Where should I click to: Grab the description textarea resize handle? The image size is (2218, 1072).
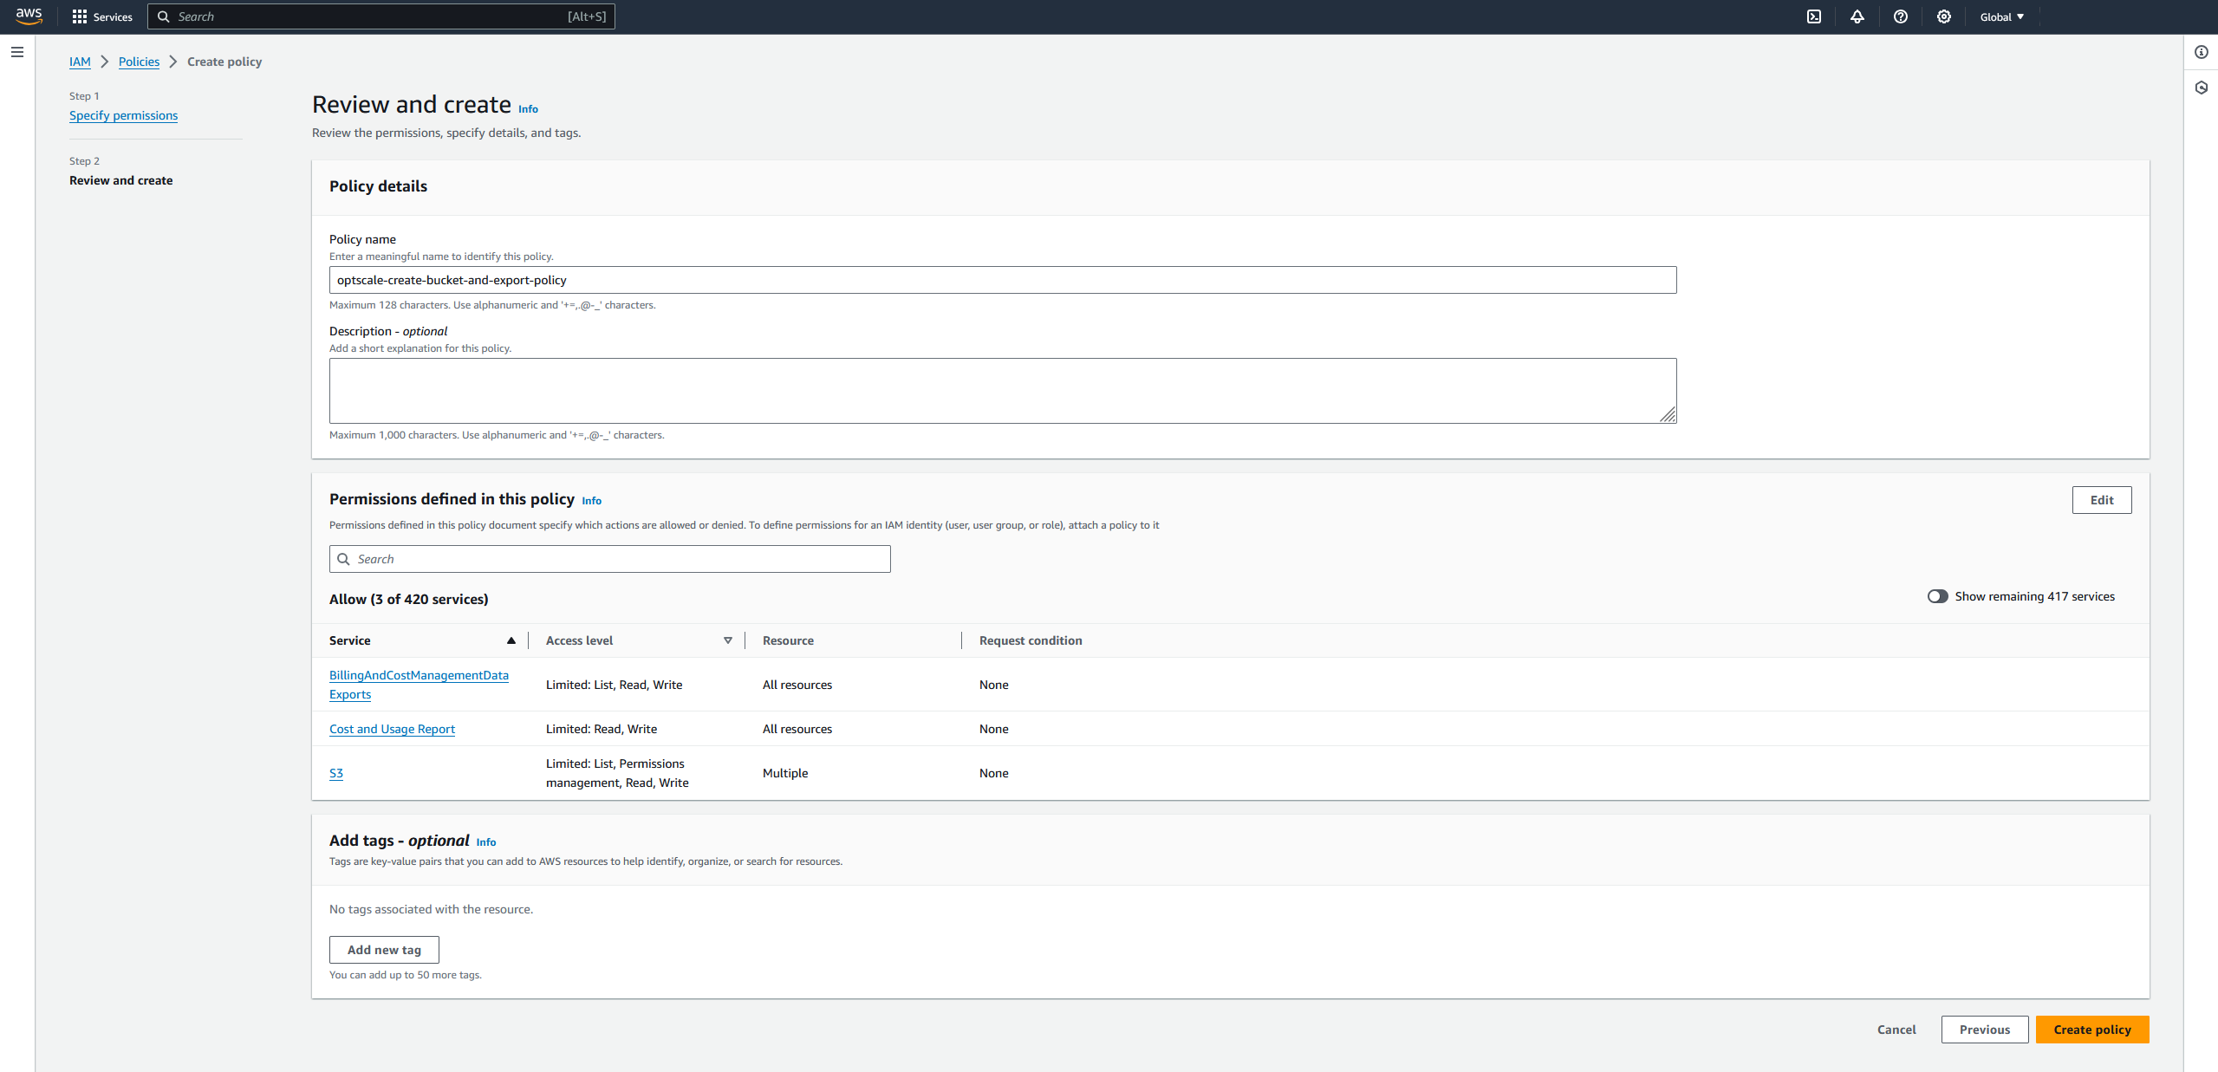[x=1668, y=415]
